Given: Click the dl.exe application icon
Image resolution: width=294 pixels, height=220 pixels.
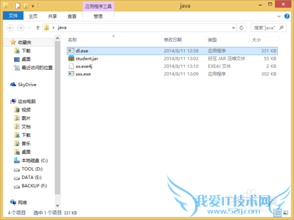Looking at the screenshot, I should [x=71, y=50].
